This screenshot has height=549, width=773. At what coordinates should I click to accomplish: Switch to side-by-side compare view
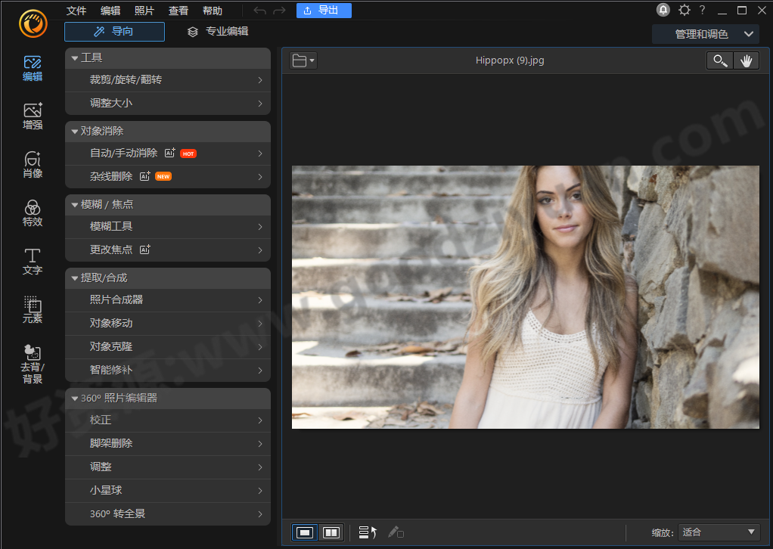click(x=331, y=532)
